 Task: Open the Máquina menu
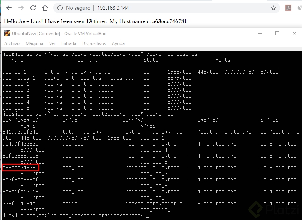tap(34, 43)
